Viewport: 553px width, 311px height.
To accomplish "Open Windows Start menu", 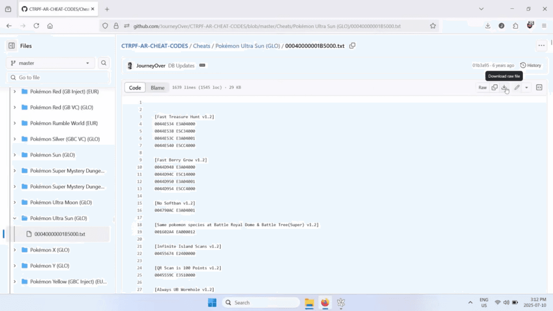I will (212, 302).
